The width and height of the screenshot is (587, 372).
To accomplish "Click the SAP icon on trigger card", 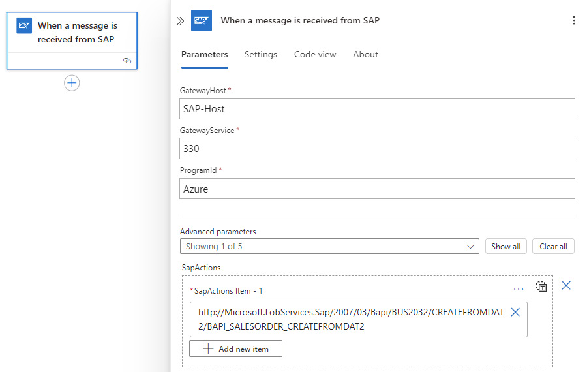I will point(24,26).
